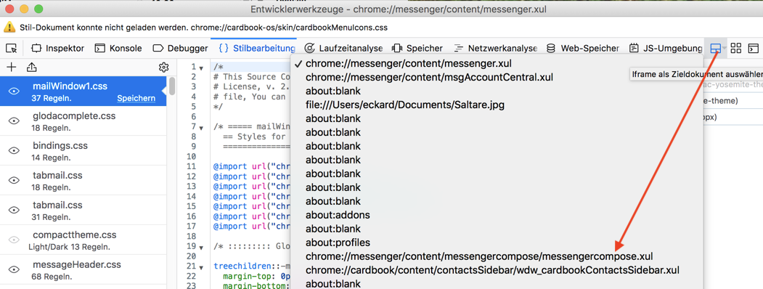Activate the element picker icon
This screenshot has height=289, width=763.
tap(12, 48)
